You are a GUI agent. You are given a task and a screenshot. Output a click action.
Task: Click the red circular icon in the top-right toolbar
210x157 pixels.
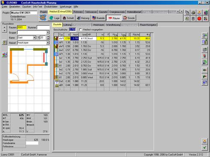[199, 19]
